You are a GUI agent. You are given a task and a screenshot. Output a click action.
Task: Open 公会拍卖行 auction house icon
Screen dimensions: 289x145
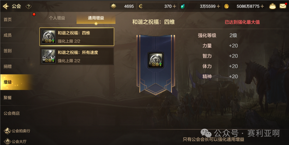(7, 131)
